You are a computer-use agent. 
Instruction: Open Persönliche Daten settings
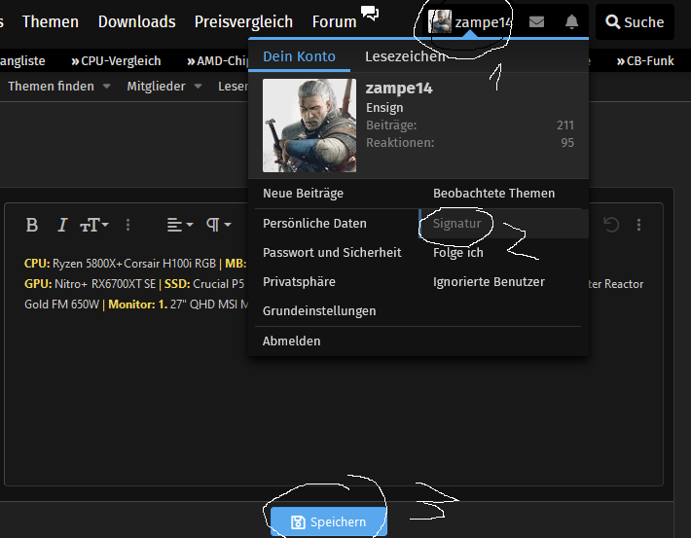click(314, 224)
